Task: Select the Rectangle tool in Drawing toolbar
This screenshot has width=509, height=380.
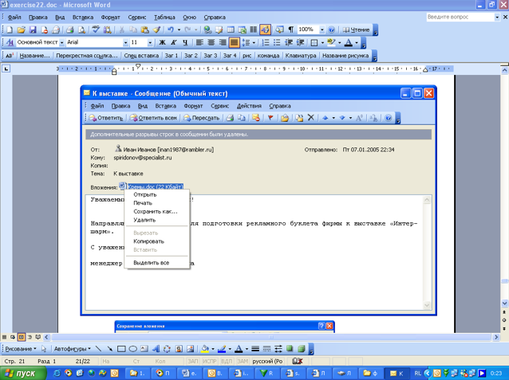Action: coord(121,349)
